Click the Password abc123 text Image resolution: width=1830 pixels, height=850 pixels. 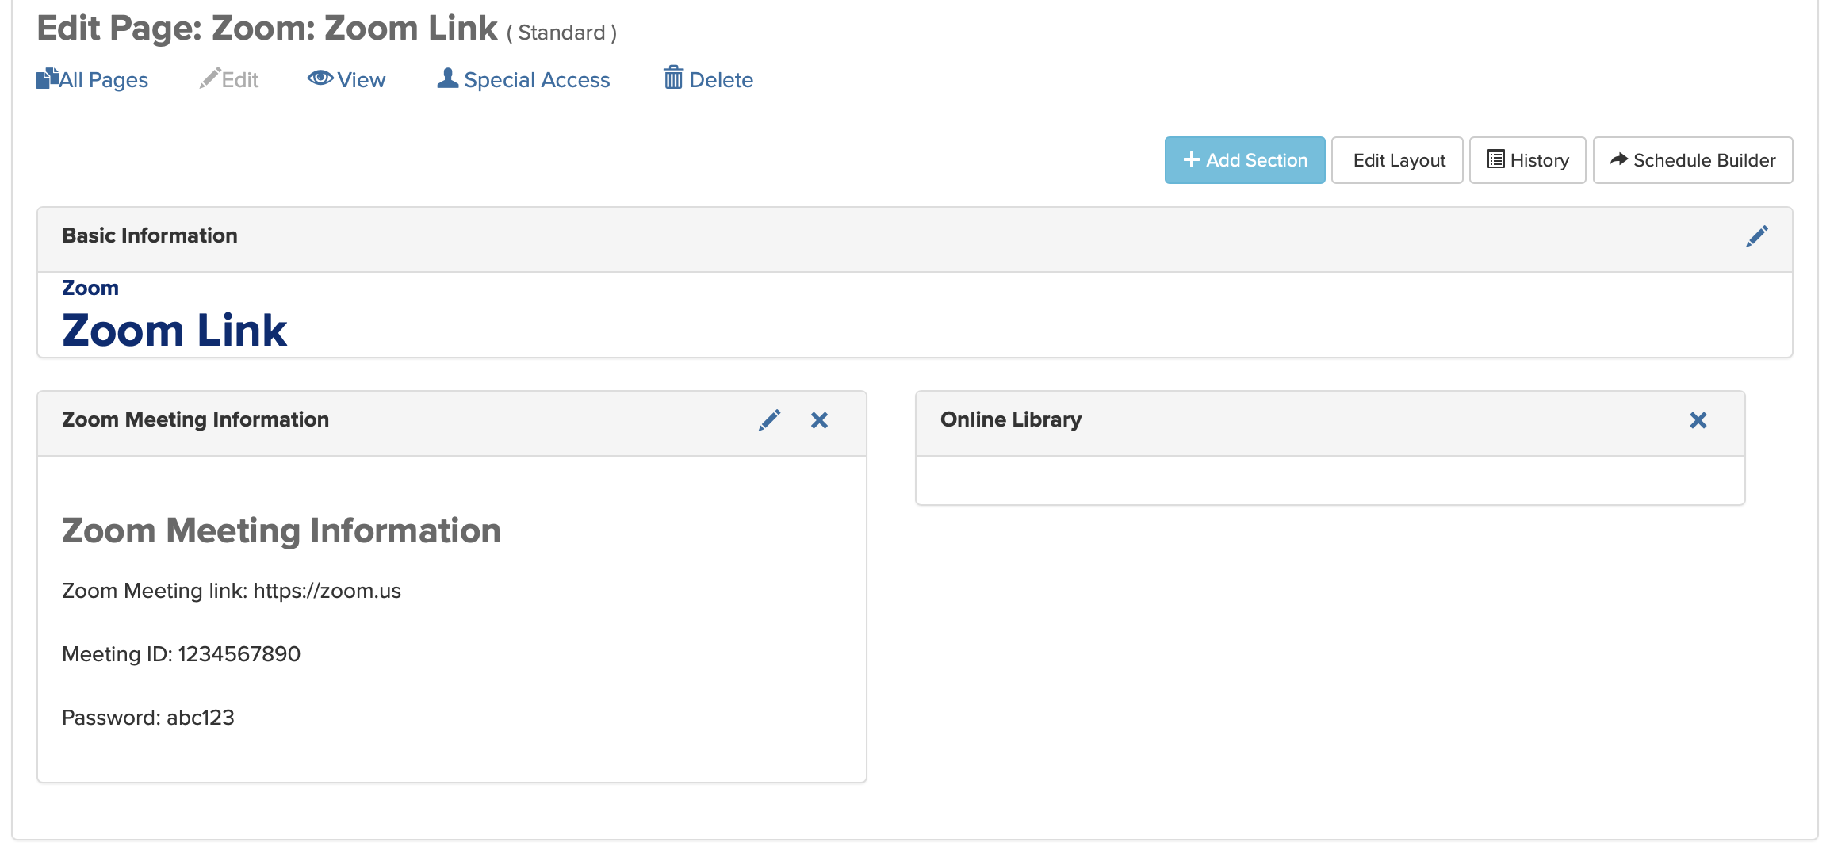148,718
